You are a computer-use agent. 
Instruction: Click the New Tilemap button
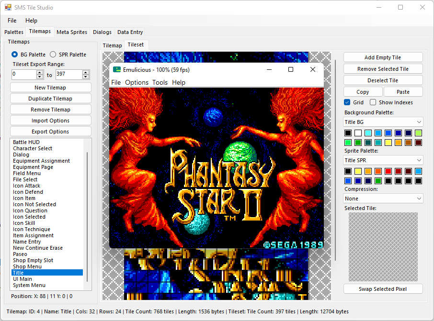point(51,88)
